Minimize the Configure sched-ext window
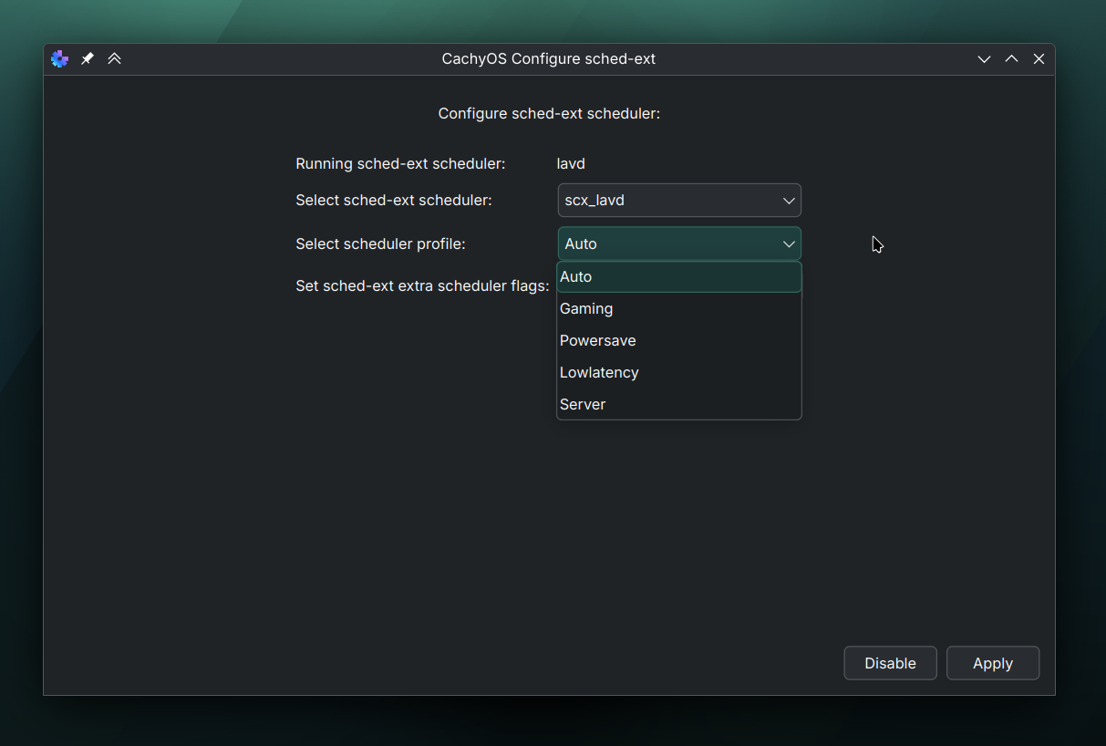 984,59
